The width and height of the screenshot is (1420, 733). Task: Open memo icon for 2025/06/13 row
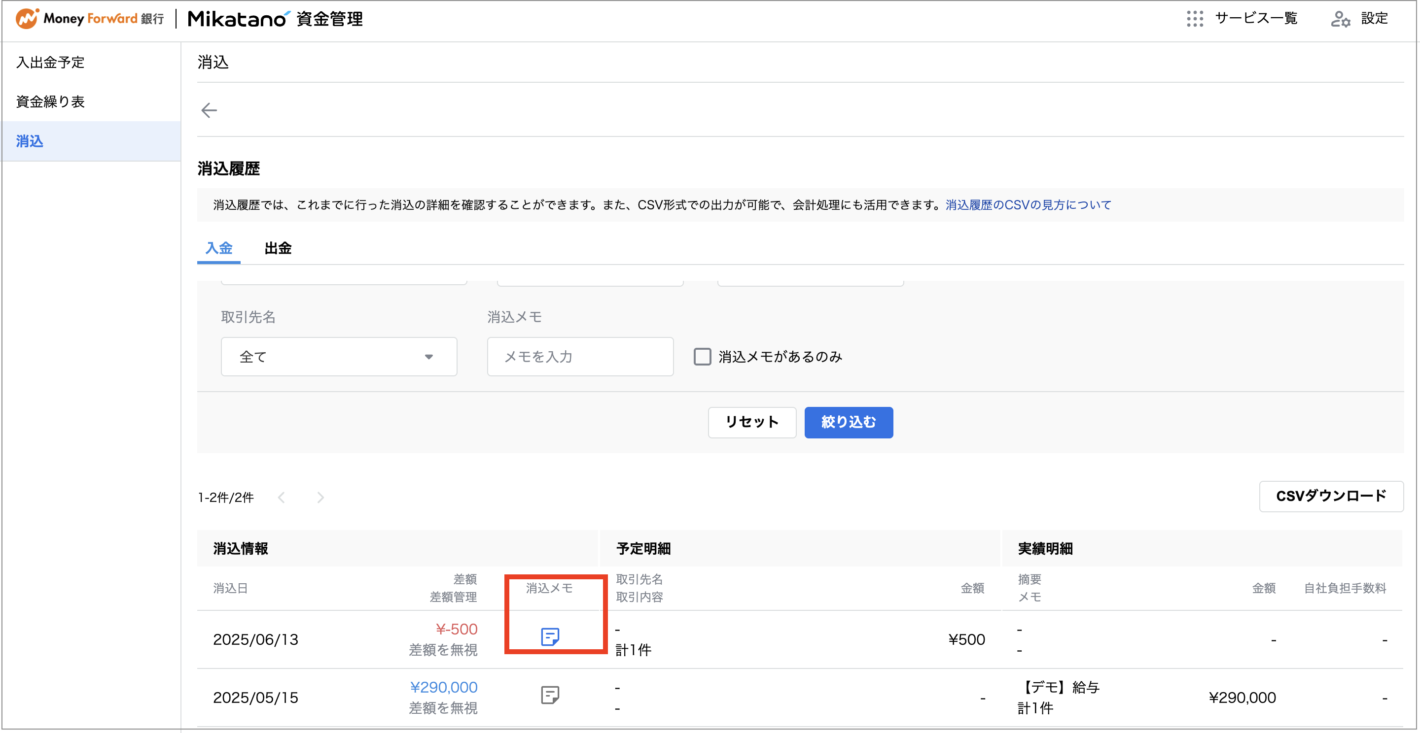pyautogui.click(x=550, y=636)
